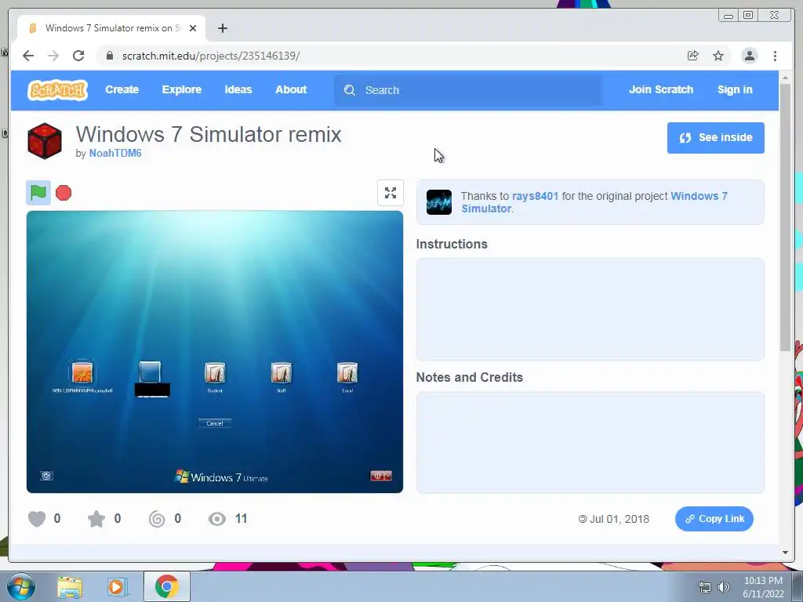
Task: Select the Windows 7 Simulator remix tab
Action: coord(111,28)
